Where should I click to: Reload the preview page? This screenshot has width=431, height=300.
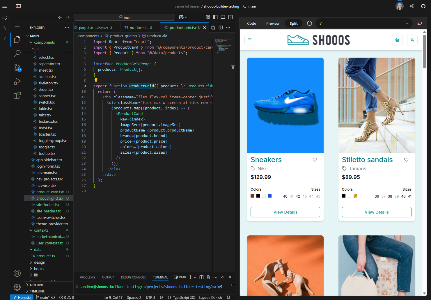tap(309, 23)
